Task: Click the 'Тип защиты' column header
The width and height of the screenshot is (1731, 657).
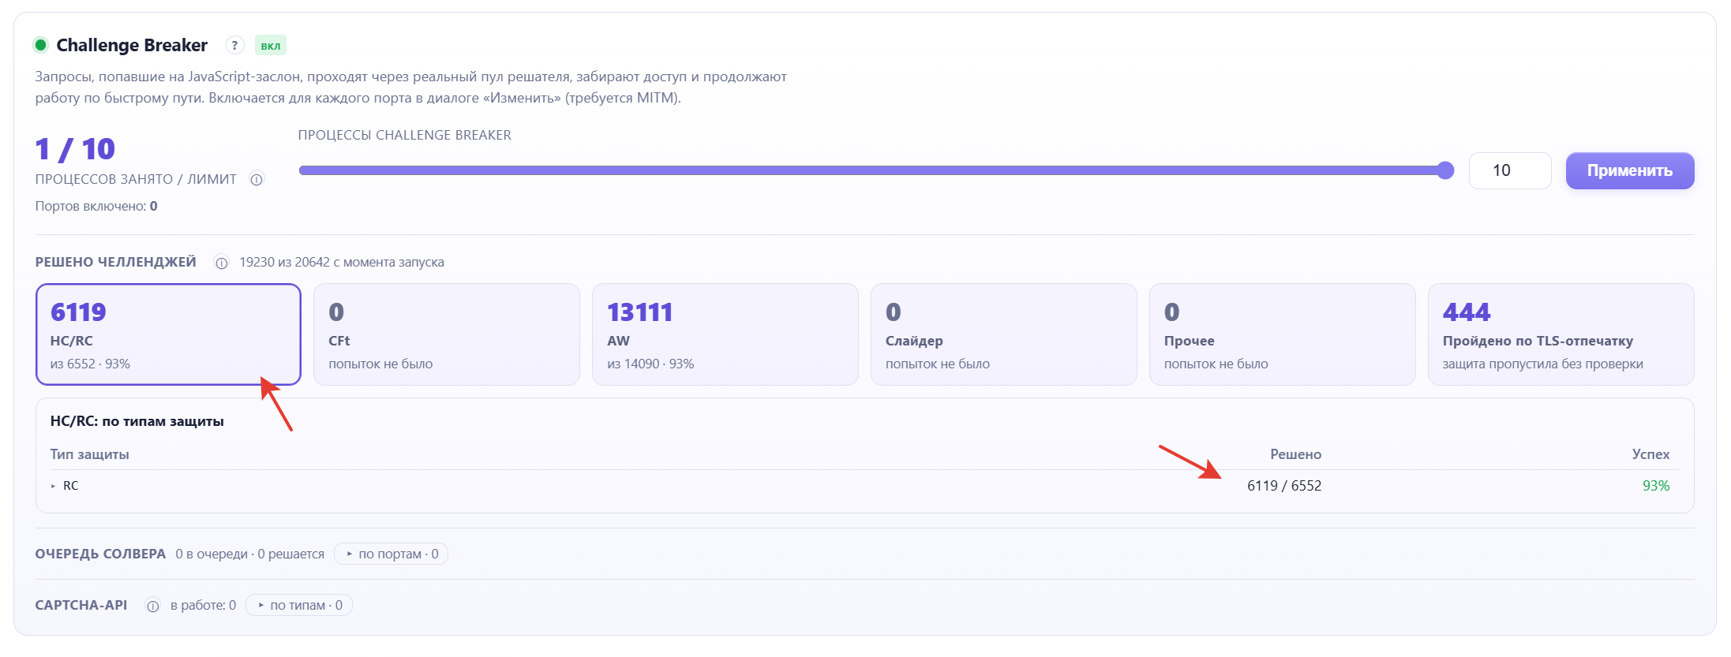Action: [x=90, y=454]
